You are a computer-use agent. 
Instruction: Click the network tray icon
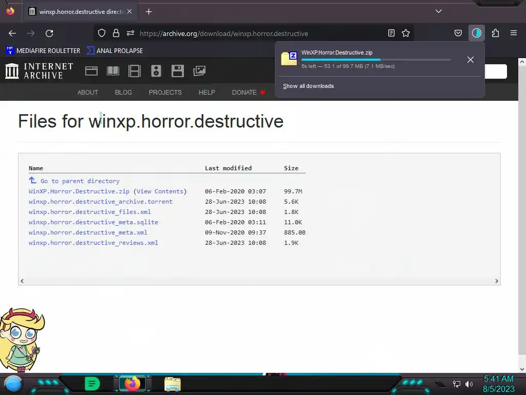[x=457, y=384]
